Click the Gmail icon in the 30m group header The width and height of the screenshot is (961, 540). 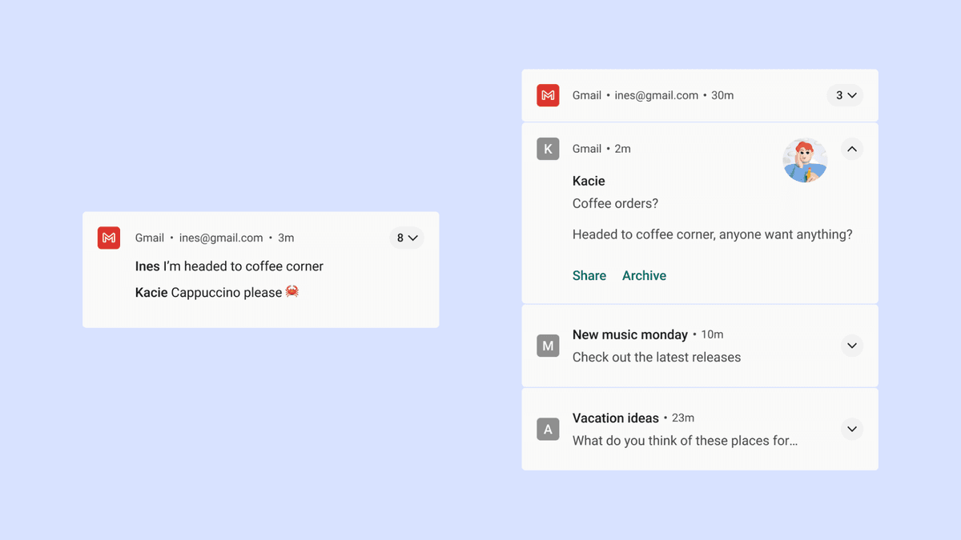pyautogui.click(x=548, y=95)
